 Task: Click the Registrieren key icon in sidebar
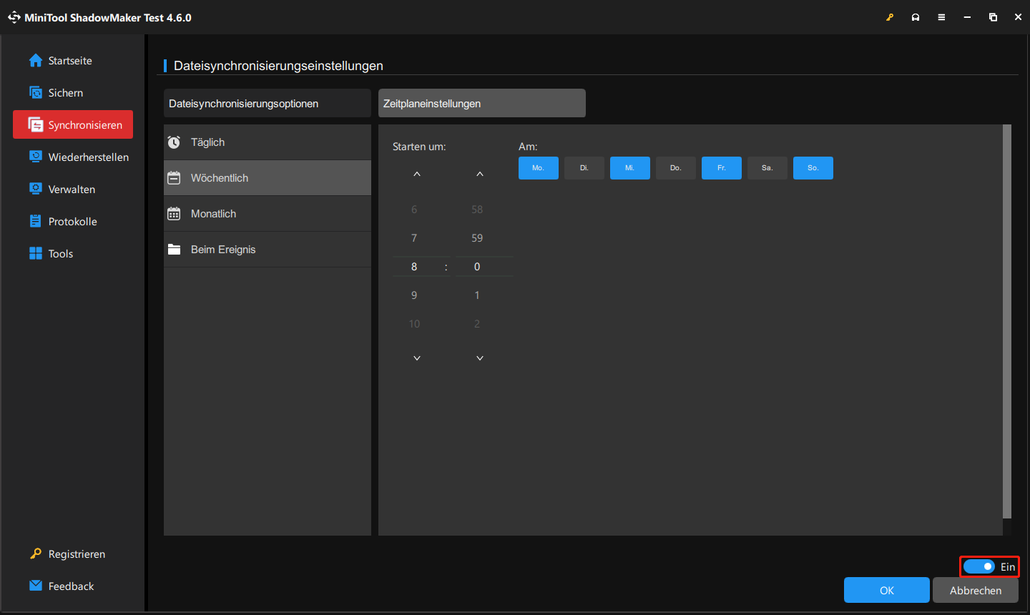(x=36, y=553)
